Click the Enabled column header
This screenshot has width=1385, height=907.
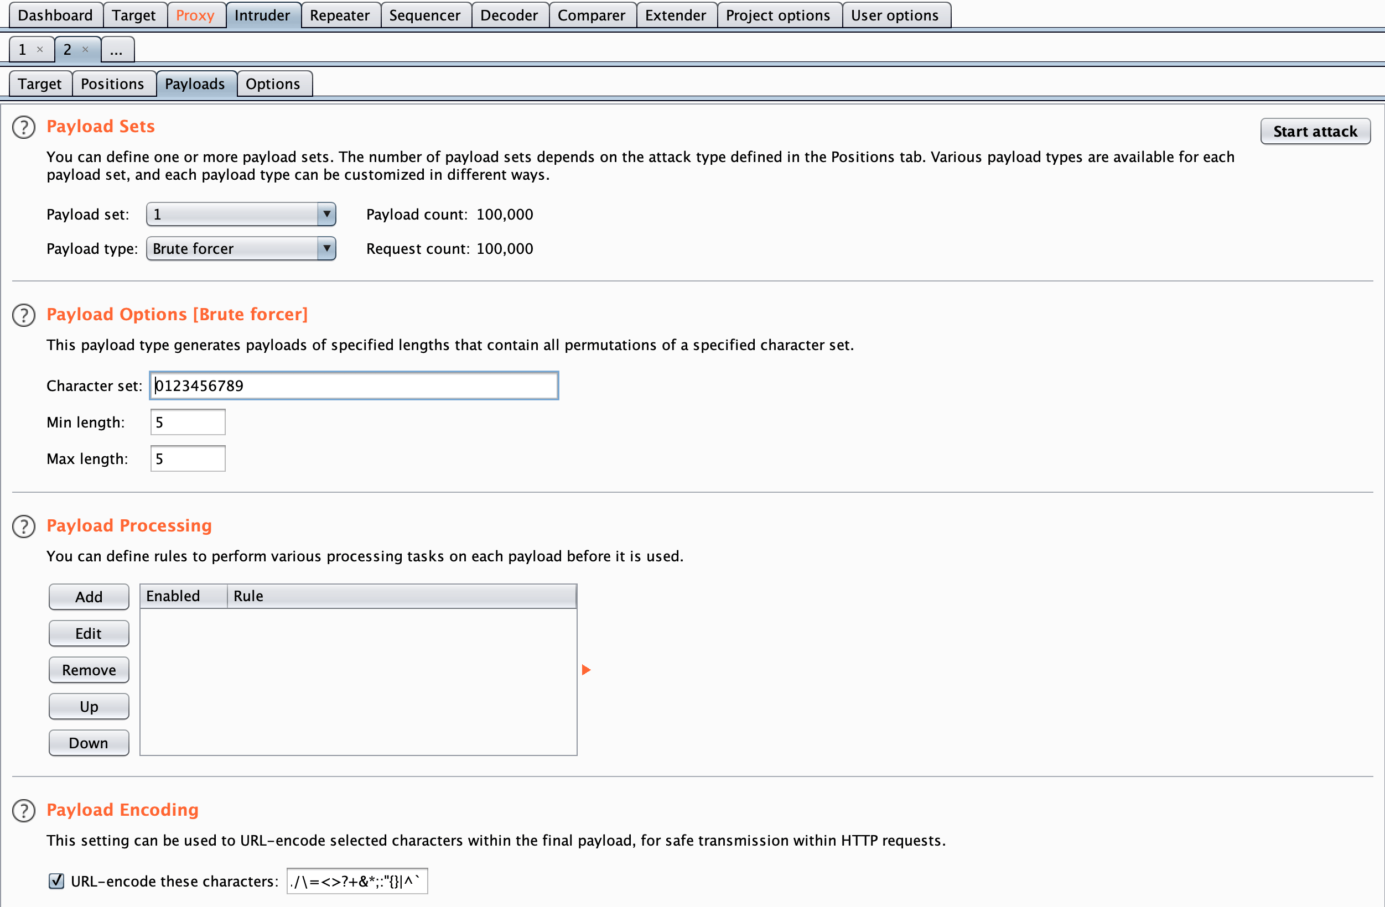coord(183,596)
